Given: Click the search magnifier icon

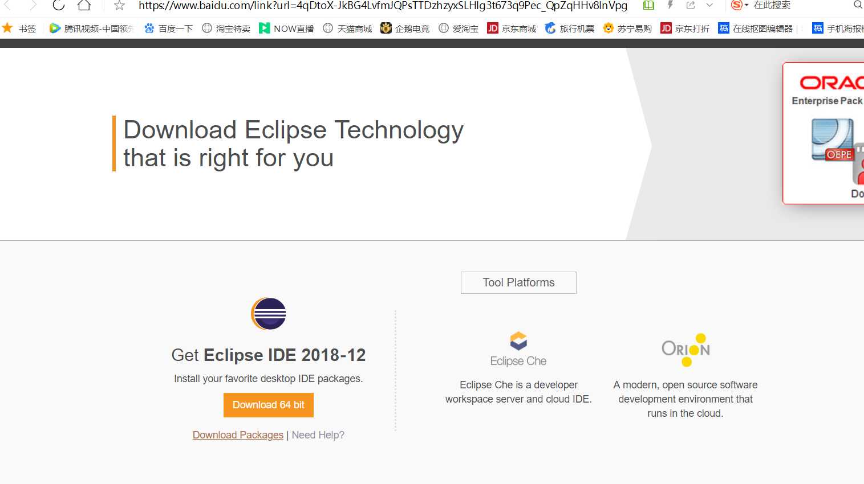Looking at the screenshot, I should 858,6.
